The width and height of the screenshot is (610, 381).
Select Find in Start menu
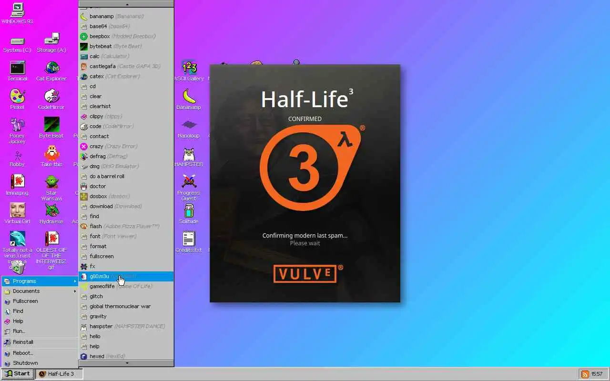pyautogui.click(x=40, y=311)
